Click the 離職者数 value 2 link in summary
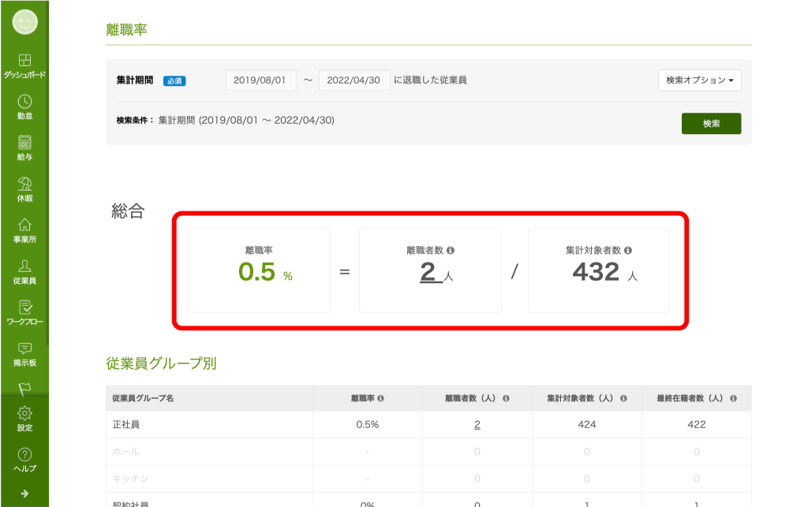The width and height of the screenshot is (808, 507). click(428, 273)
